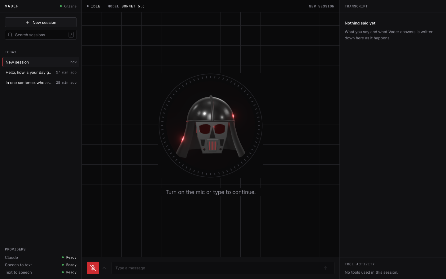Click the TRANSCRIPT panel heading
The image size is (446, 279).
click(356, 6)
